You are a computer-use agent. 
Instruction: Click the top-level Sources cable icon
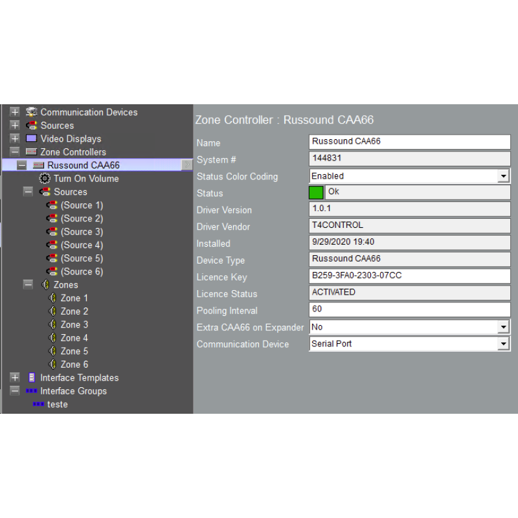pyautogui.click(x=31, y=126)
